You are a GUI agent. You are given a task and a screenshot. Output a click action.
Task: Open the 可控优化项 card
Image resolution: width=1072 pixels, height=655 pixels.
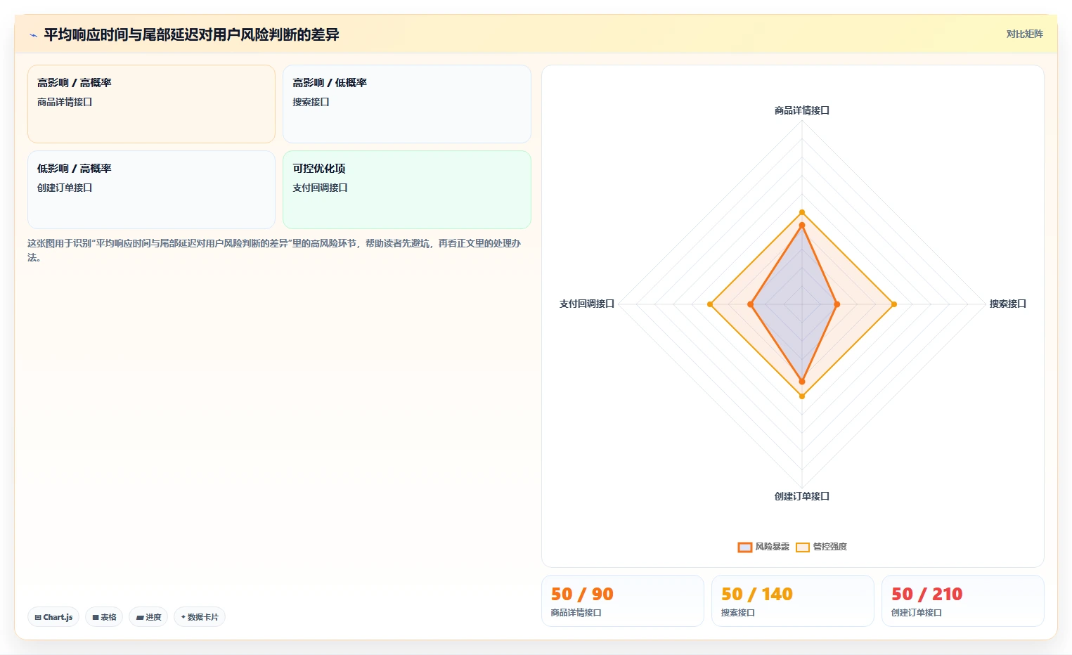pyautogui.click(x=406, y=190)
